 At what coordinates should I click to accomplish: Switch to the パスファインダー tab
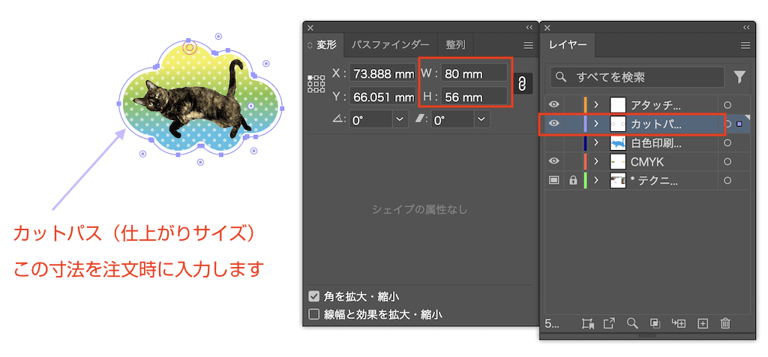coord(390,46)
